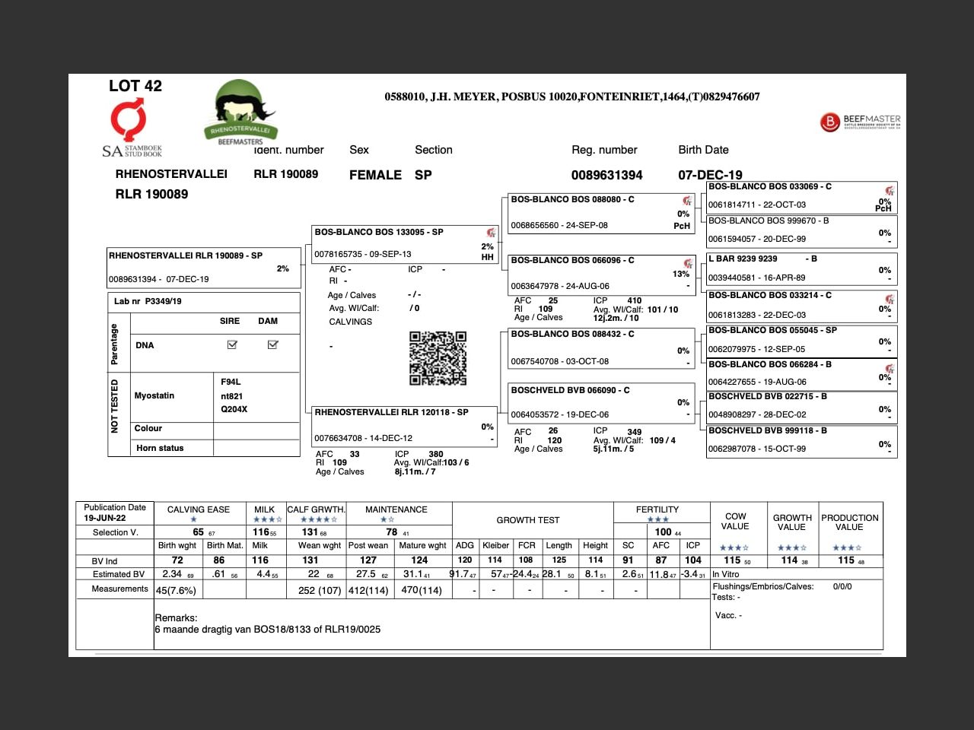Select the BOSCHVELD BVB 066090 ancestor box
This screenshot has width=974, height=730.
pos(600,402)
